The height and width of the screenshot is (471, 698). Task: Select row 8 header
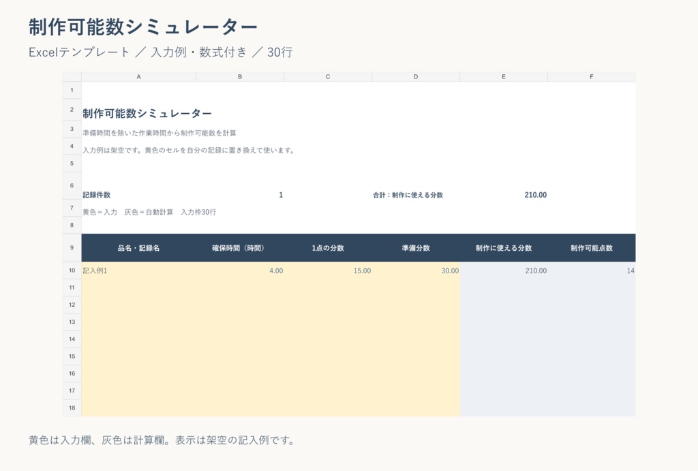tap(72, 225)
